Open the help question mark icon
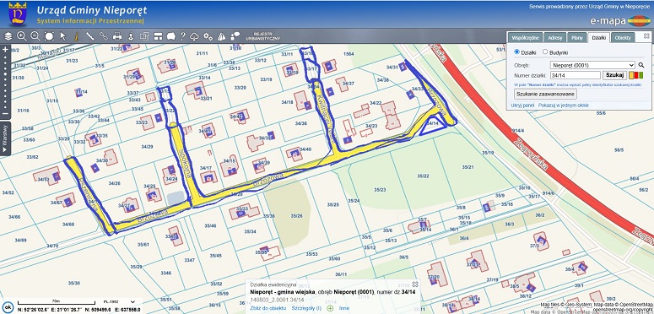Image resolution: width=654 pixels, height=314 pixels. point(182,36)
